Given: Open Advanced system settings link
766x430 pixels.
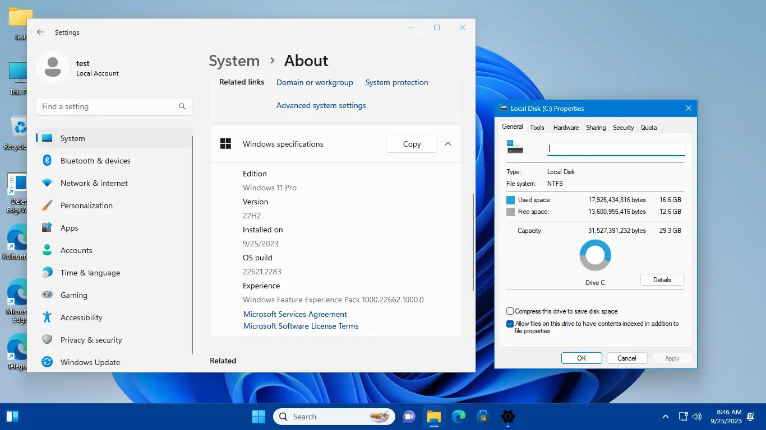Looking at the screenshot, I should pyautogui.click(x=321, y=105).
